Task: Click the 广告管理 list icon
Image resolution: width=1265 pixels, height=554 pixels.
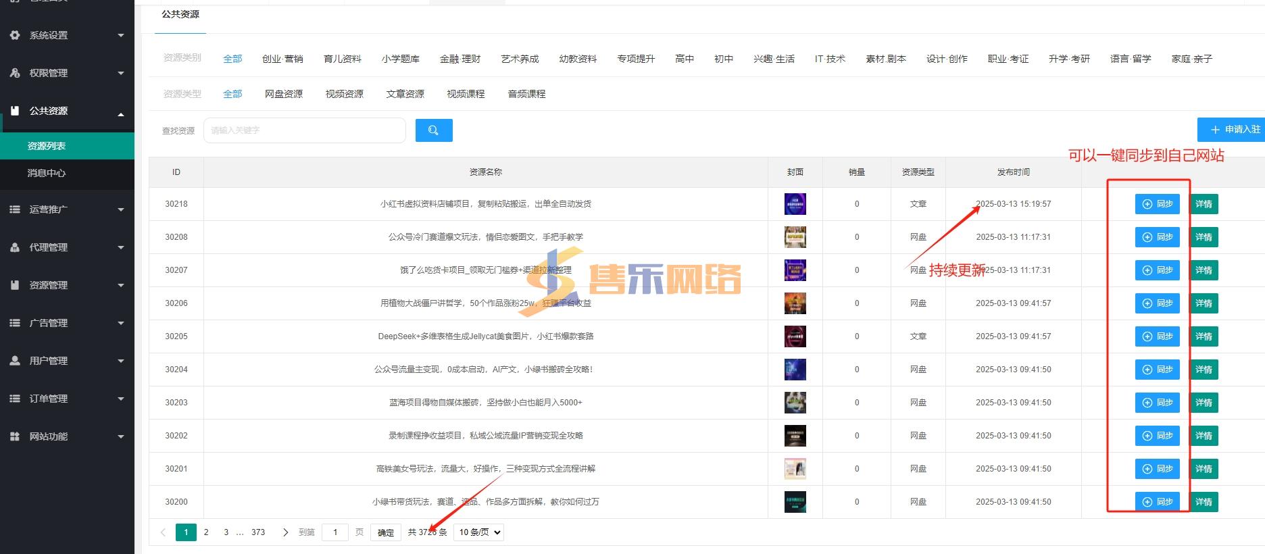Action: pyautogui.click(x=15, y=323)
